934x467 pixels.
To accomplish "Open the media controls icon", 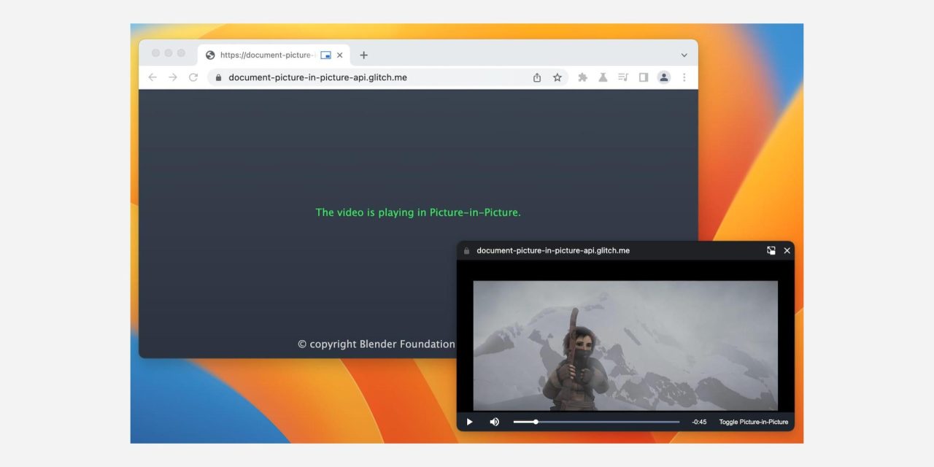I will tap(623, 77).
